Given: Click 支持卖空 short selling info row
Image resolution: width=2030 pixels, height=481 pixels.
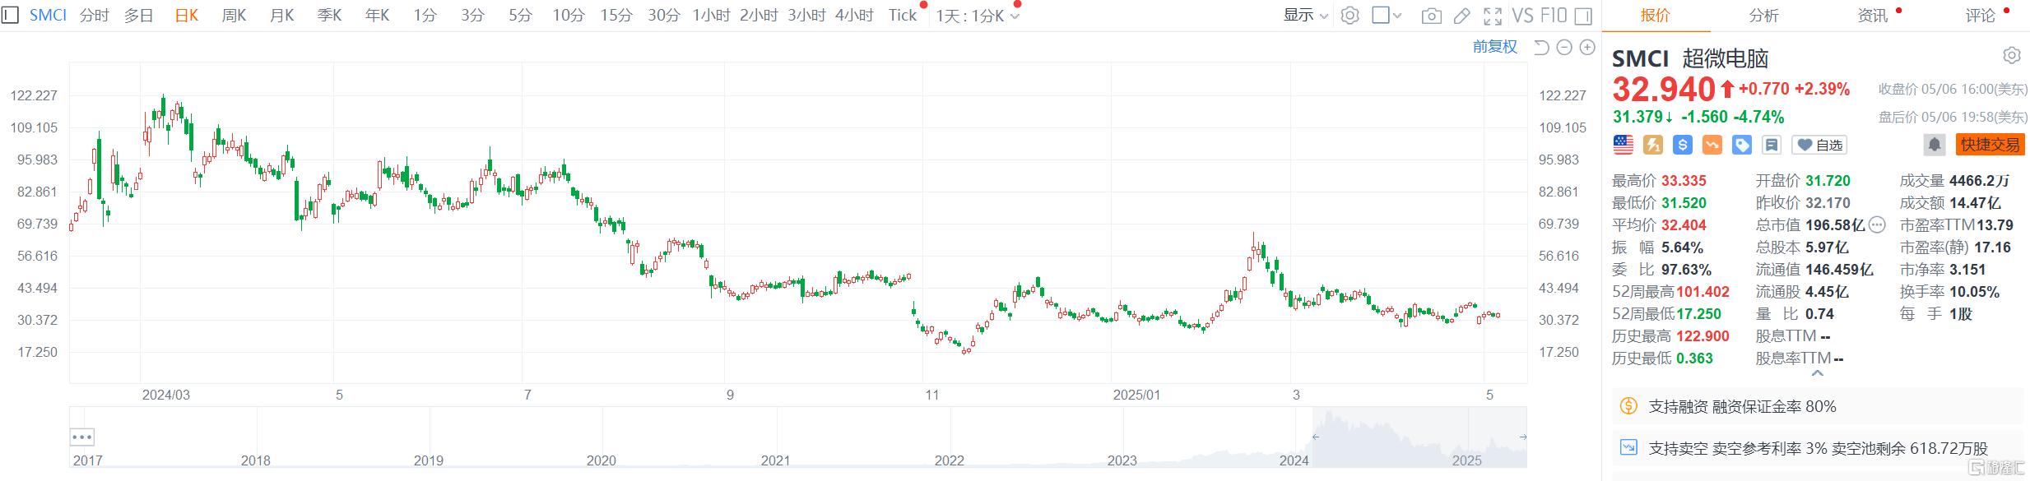Looking at the screenshot, I should point(1818,448).
